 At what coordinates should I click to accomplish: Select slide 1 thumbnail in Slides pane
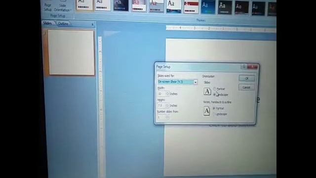click(71, 52)
